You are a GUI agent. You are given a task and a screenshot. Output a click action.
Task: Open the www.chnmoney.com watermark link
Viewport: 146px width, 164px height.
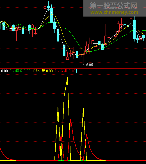pos(114,12)
